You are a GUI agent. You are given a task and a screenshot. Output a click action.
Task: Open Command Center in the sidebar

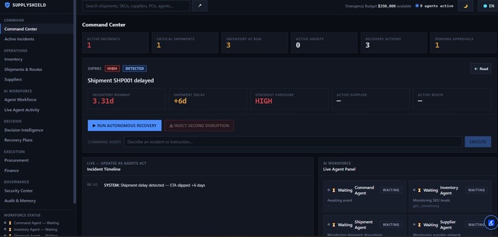(x=36, y=29)
